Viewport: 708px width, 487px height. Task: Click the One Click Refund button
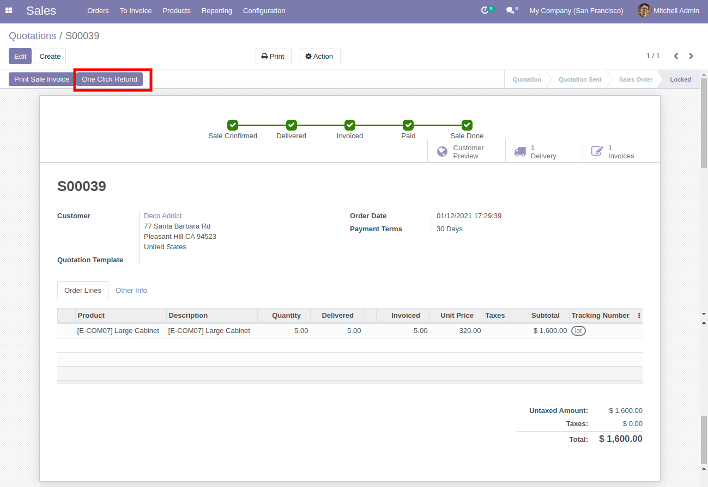coord(110,79)
